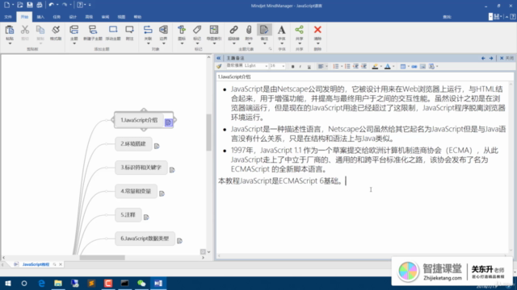Pick the text highlight color button
Viewport: 517px width, 290px height.
pos(375,66)
